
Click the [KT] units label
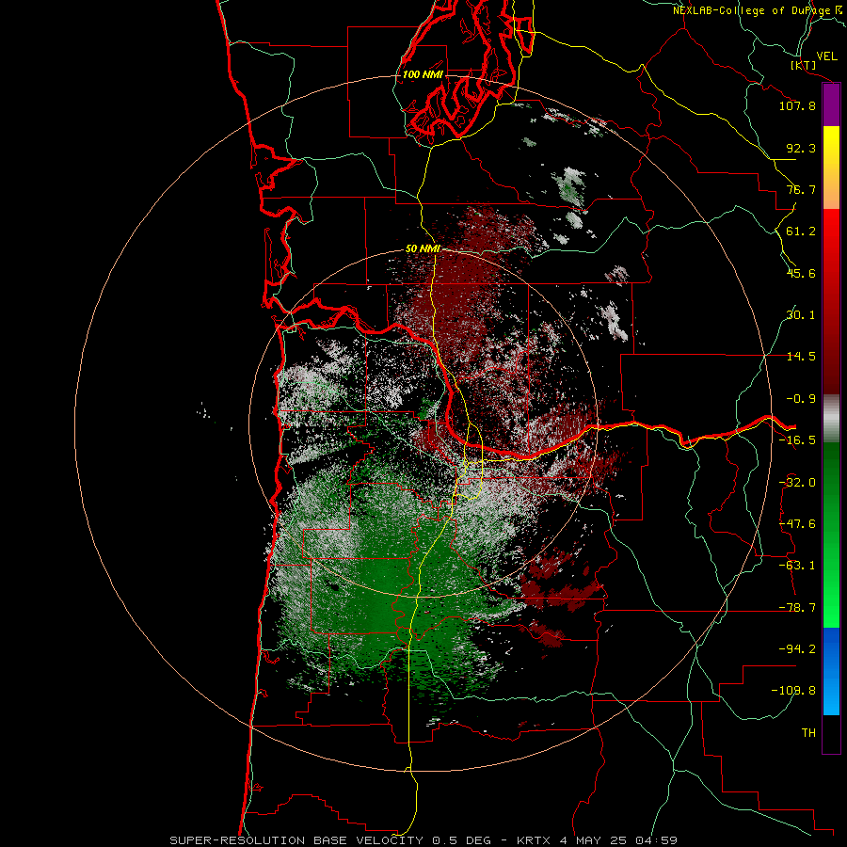coord(804,65)
